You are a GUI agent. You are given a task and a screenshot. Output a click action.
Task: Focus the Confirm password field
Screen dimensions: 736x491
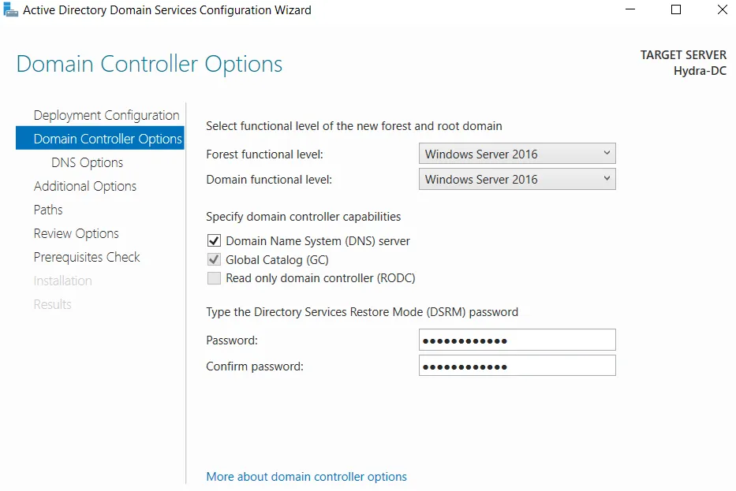(517, 366)
